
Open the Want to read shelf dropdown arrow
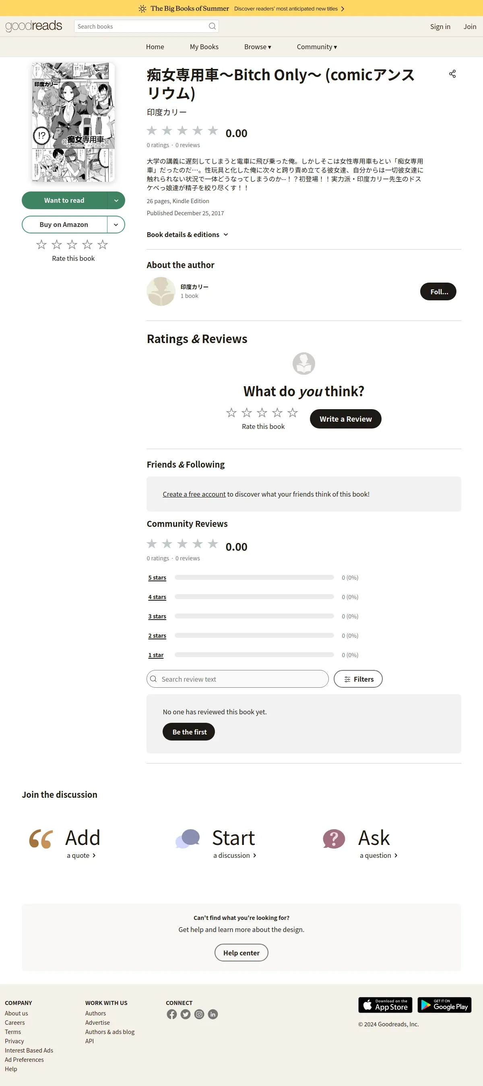[x=116, y=200]
